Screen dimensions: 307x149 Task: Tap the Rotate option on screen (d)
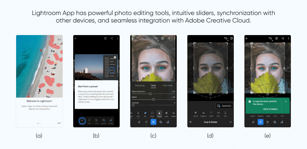pyautogui.click(x=211, y=114)
